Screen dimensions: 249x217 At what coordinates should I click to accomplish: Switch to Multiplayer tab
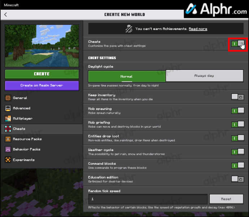tap(42, 119)
